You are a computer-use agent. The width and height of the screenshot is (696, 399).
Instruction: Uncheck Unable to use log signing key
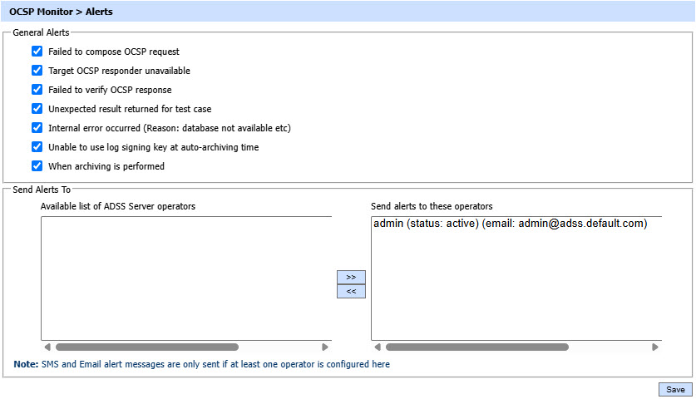(37, 147)
